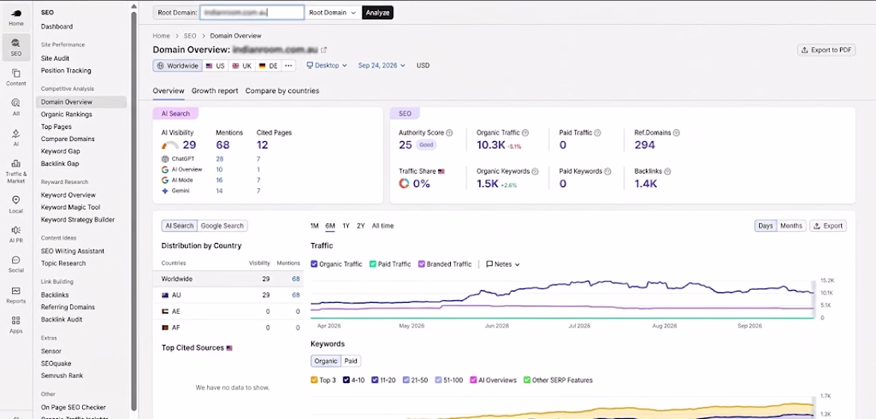Image resolution: width=876 pixels, height=419 pixels.
Task: Click the ChatGPT icon in AI Search
Action: pyautogui.click(x=165, y=159)
